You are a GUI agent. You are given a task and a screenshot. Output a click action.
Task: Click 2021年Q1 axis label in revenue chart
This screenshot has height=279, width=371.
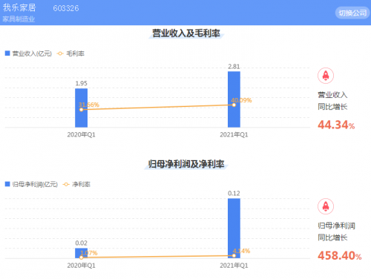tap(234, 134)
